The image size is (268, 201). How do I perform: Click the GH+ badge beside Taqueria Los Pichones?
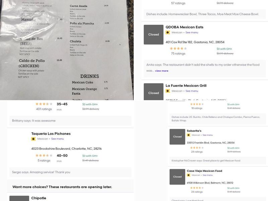click(33, 139)
